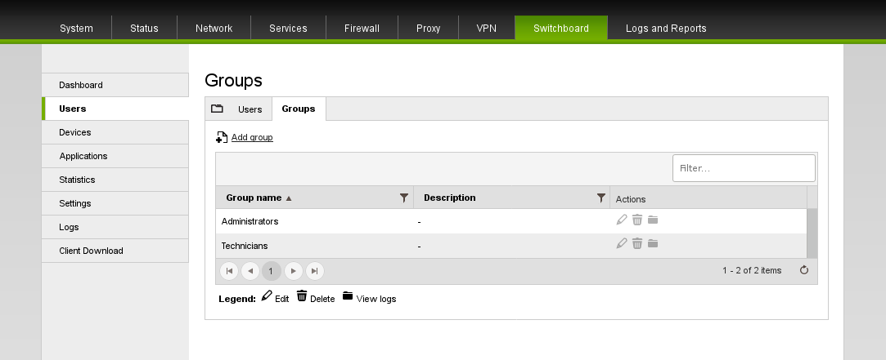This screenshot has width=886, height=360.
Task: Delete the Administrators group
Action: 637,220
